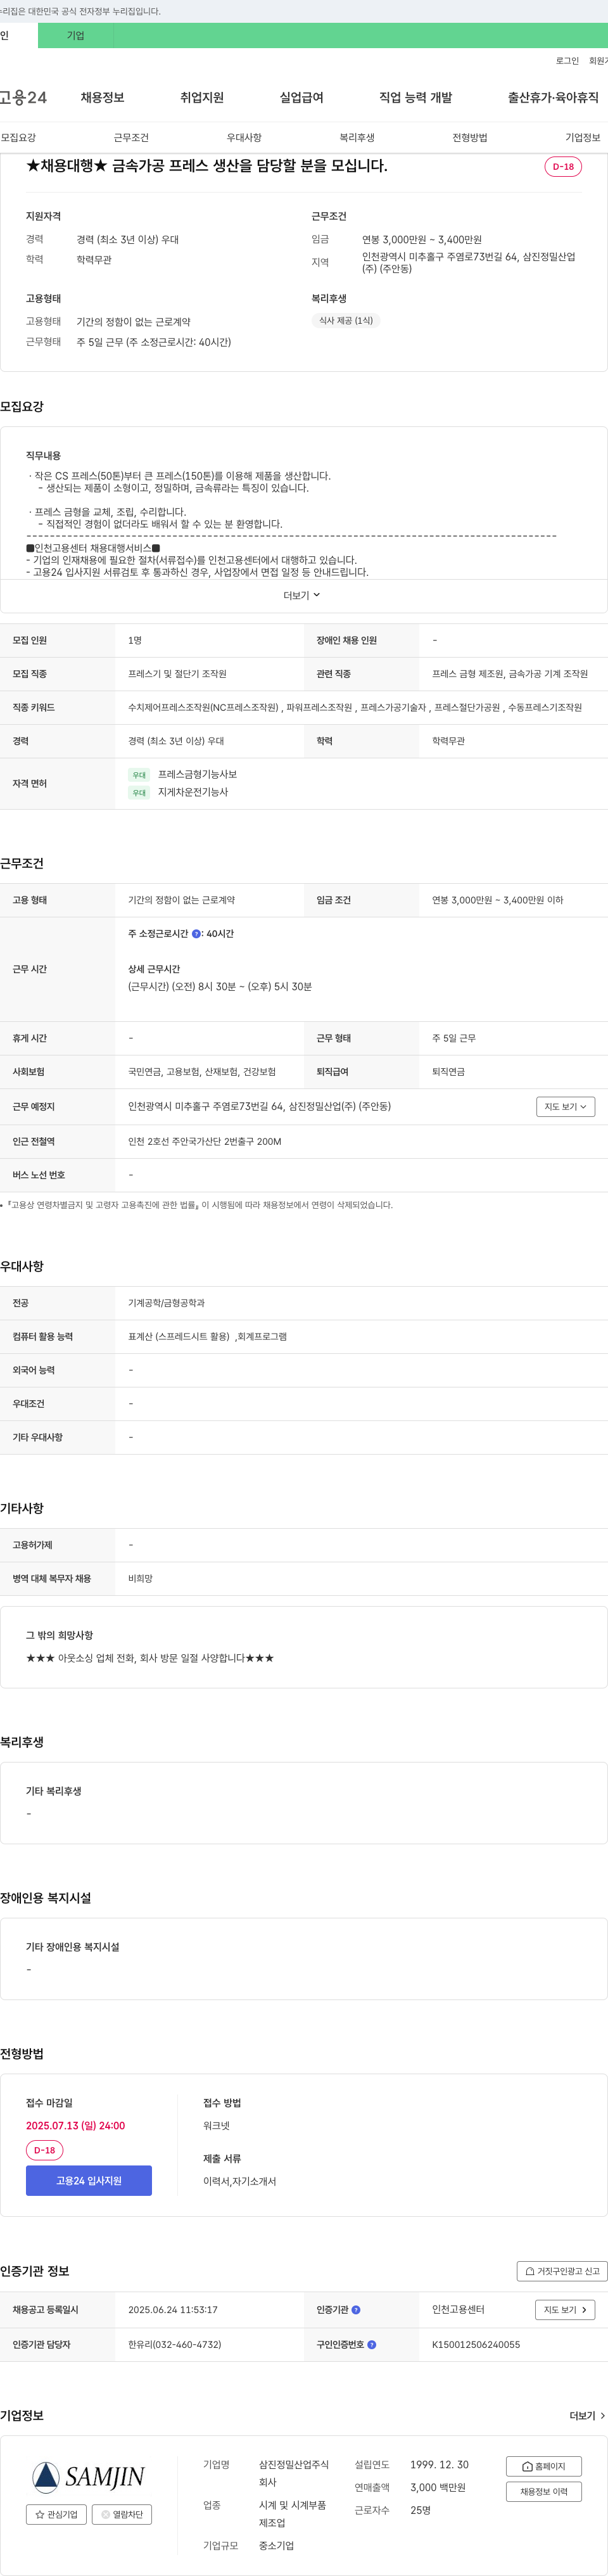Open the 채용정보 menu

pyautogui.click(x=103, y=97)
